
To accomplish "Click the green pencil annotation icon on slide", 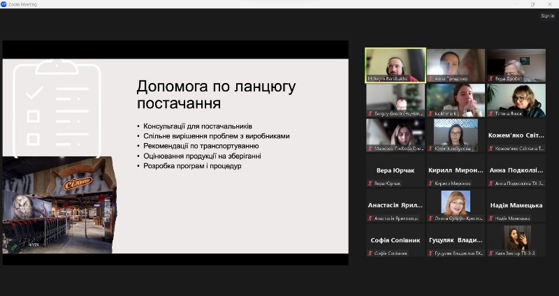I will pos(13,246).
